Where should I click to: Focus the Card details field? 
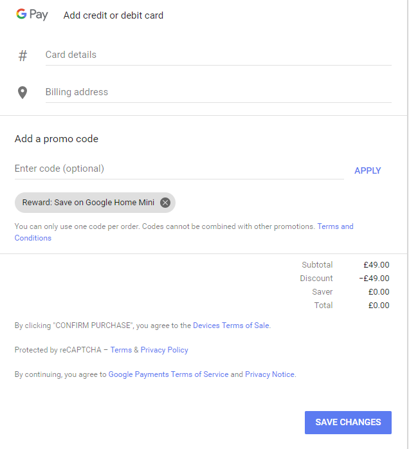click(x=217, y=55)
